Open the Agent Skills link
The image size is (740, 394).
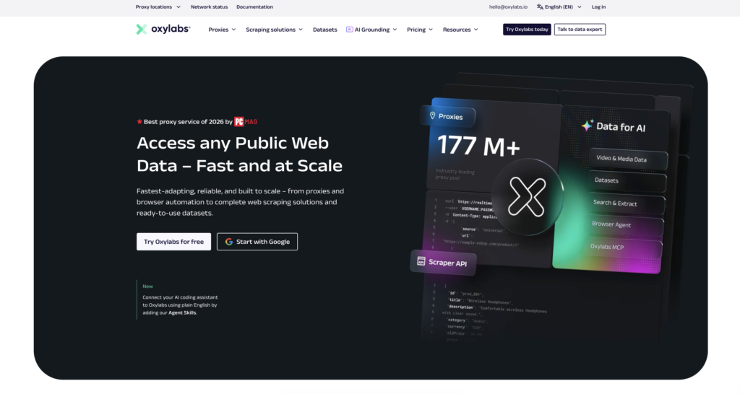tap(182, 312)
